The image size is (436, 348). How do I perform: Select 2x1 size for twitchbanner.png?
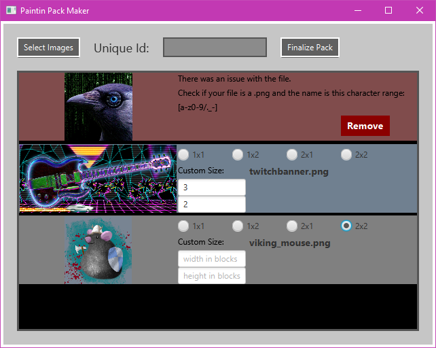[x=299, y=154]
